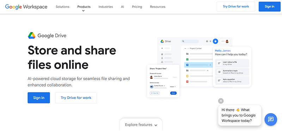Screen dimensions: 282x131
Task: Go to the AI menu item
Action: tap(122, 7)
